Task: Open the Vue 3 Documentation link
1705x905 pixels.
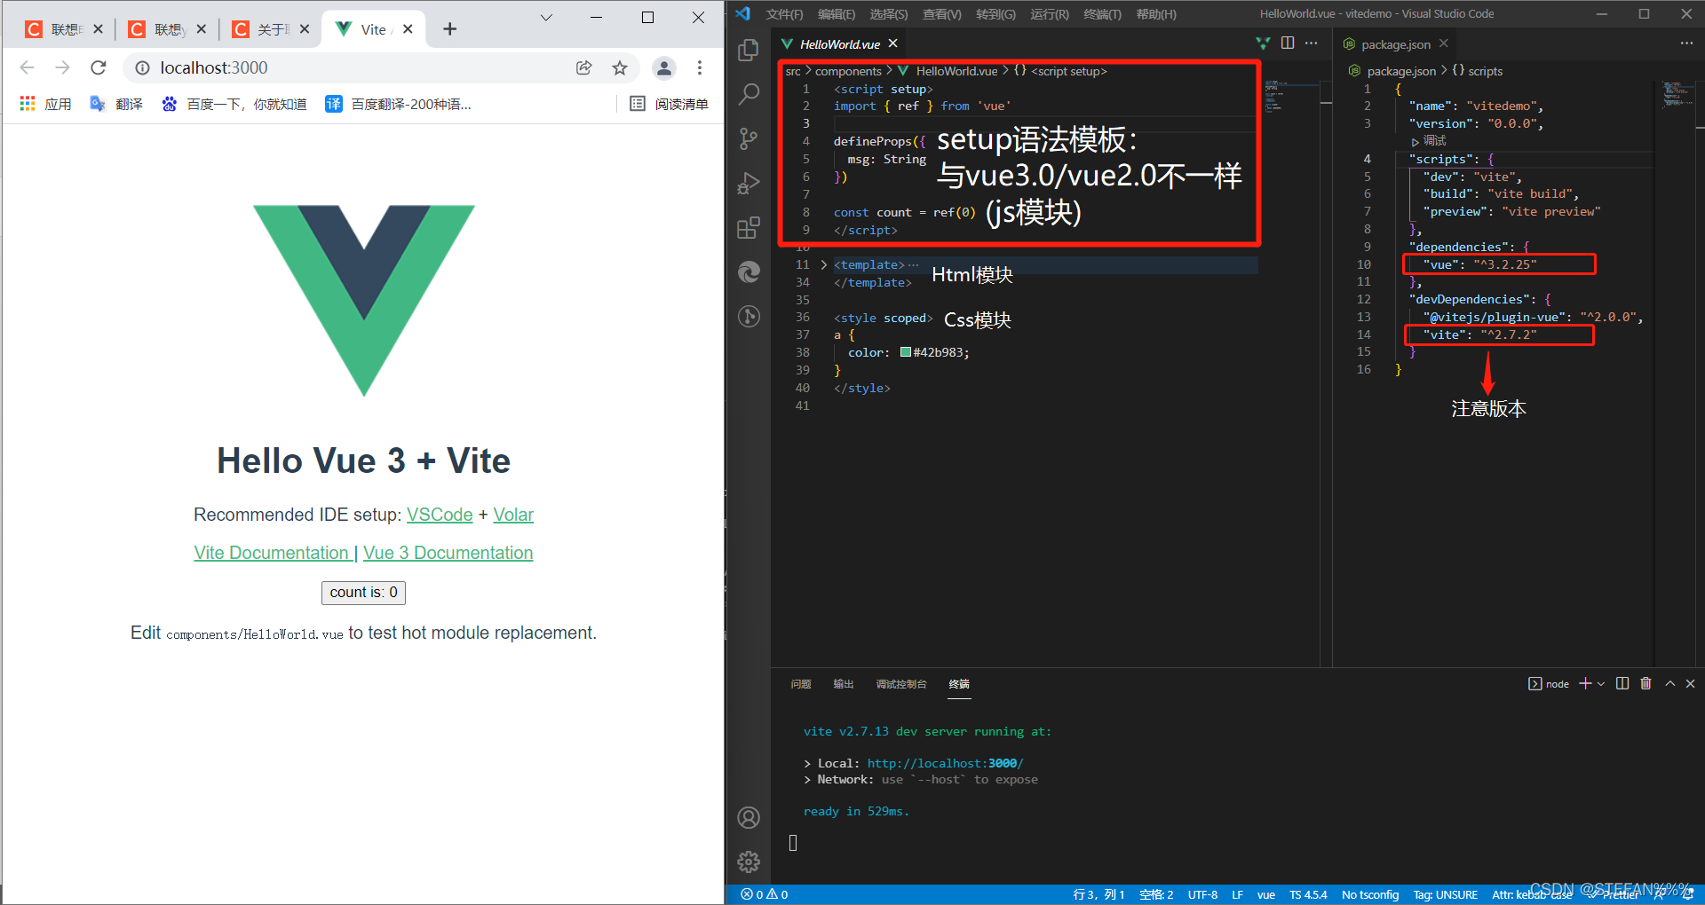Action: point(448,553)
